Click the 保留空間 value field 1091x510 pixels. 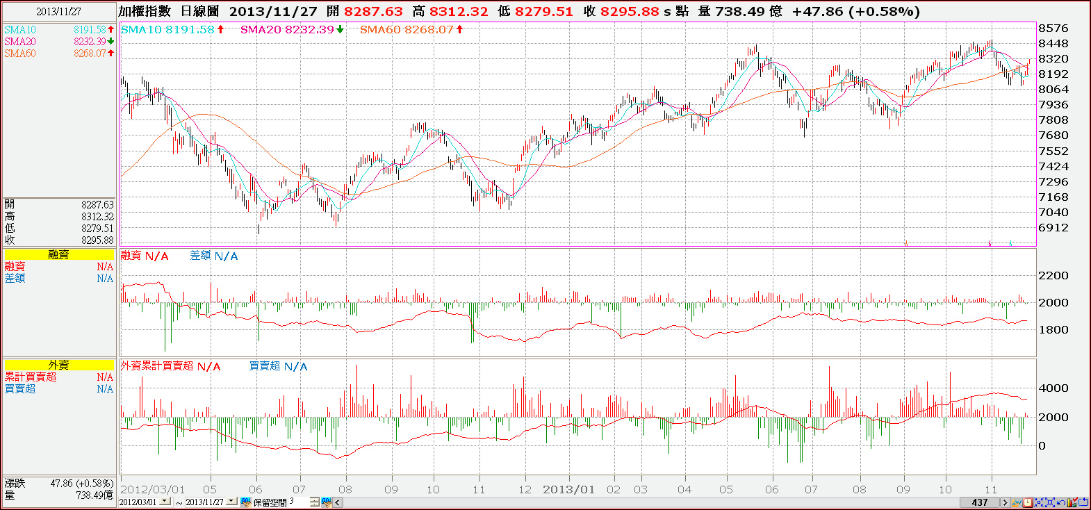(298, 502)
